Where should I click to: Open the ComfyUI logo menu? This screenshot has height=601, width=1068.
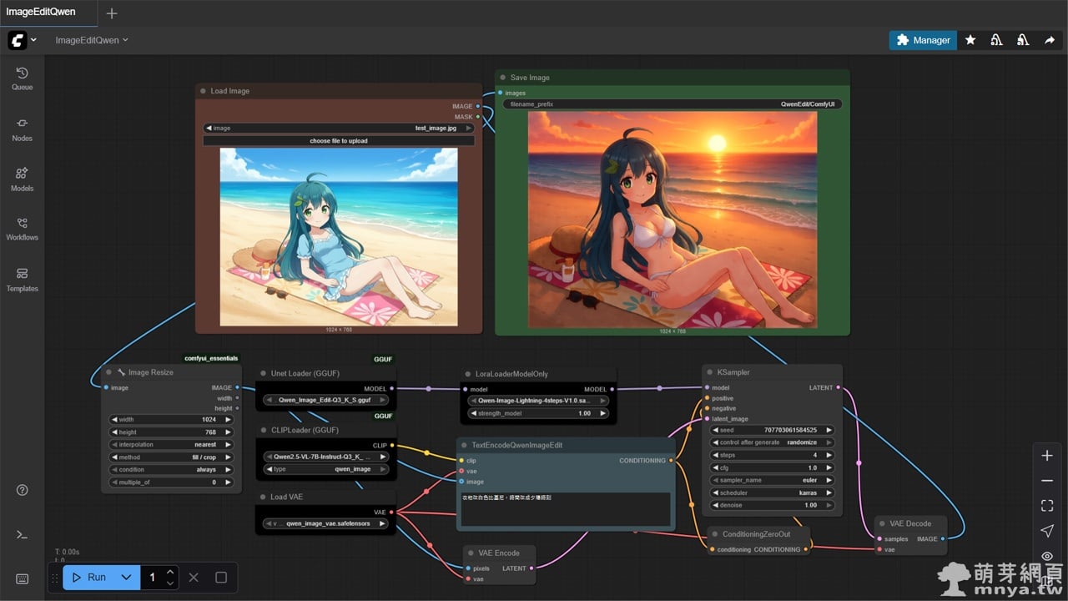point(18,39)
